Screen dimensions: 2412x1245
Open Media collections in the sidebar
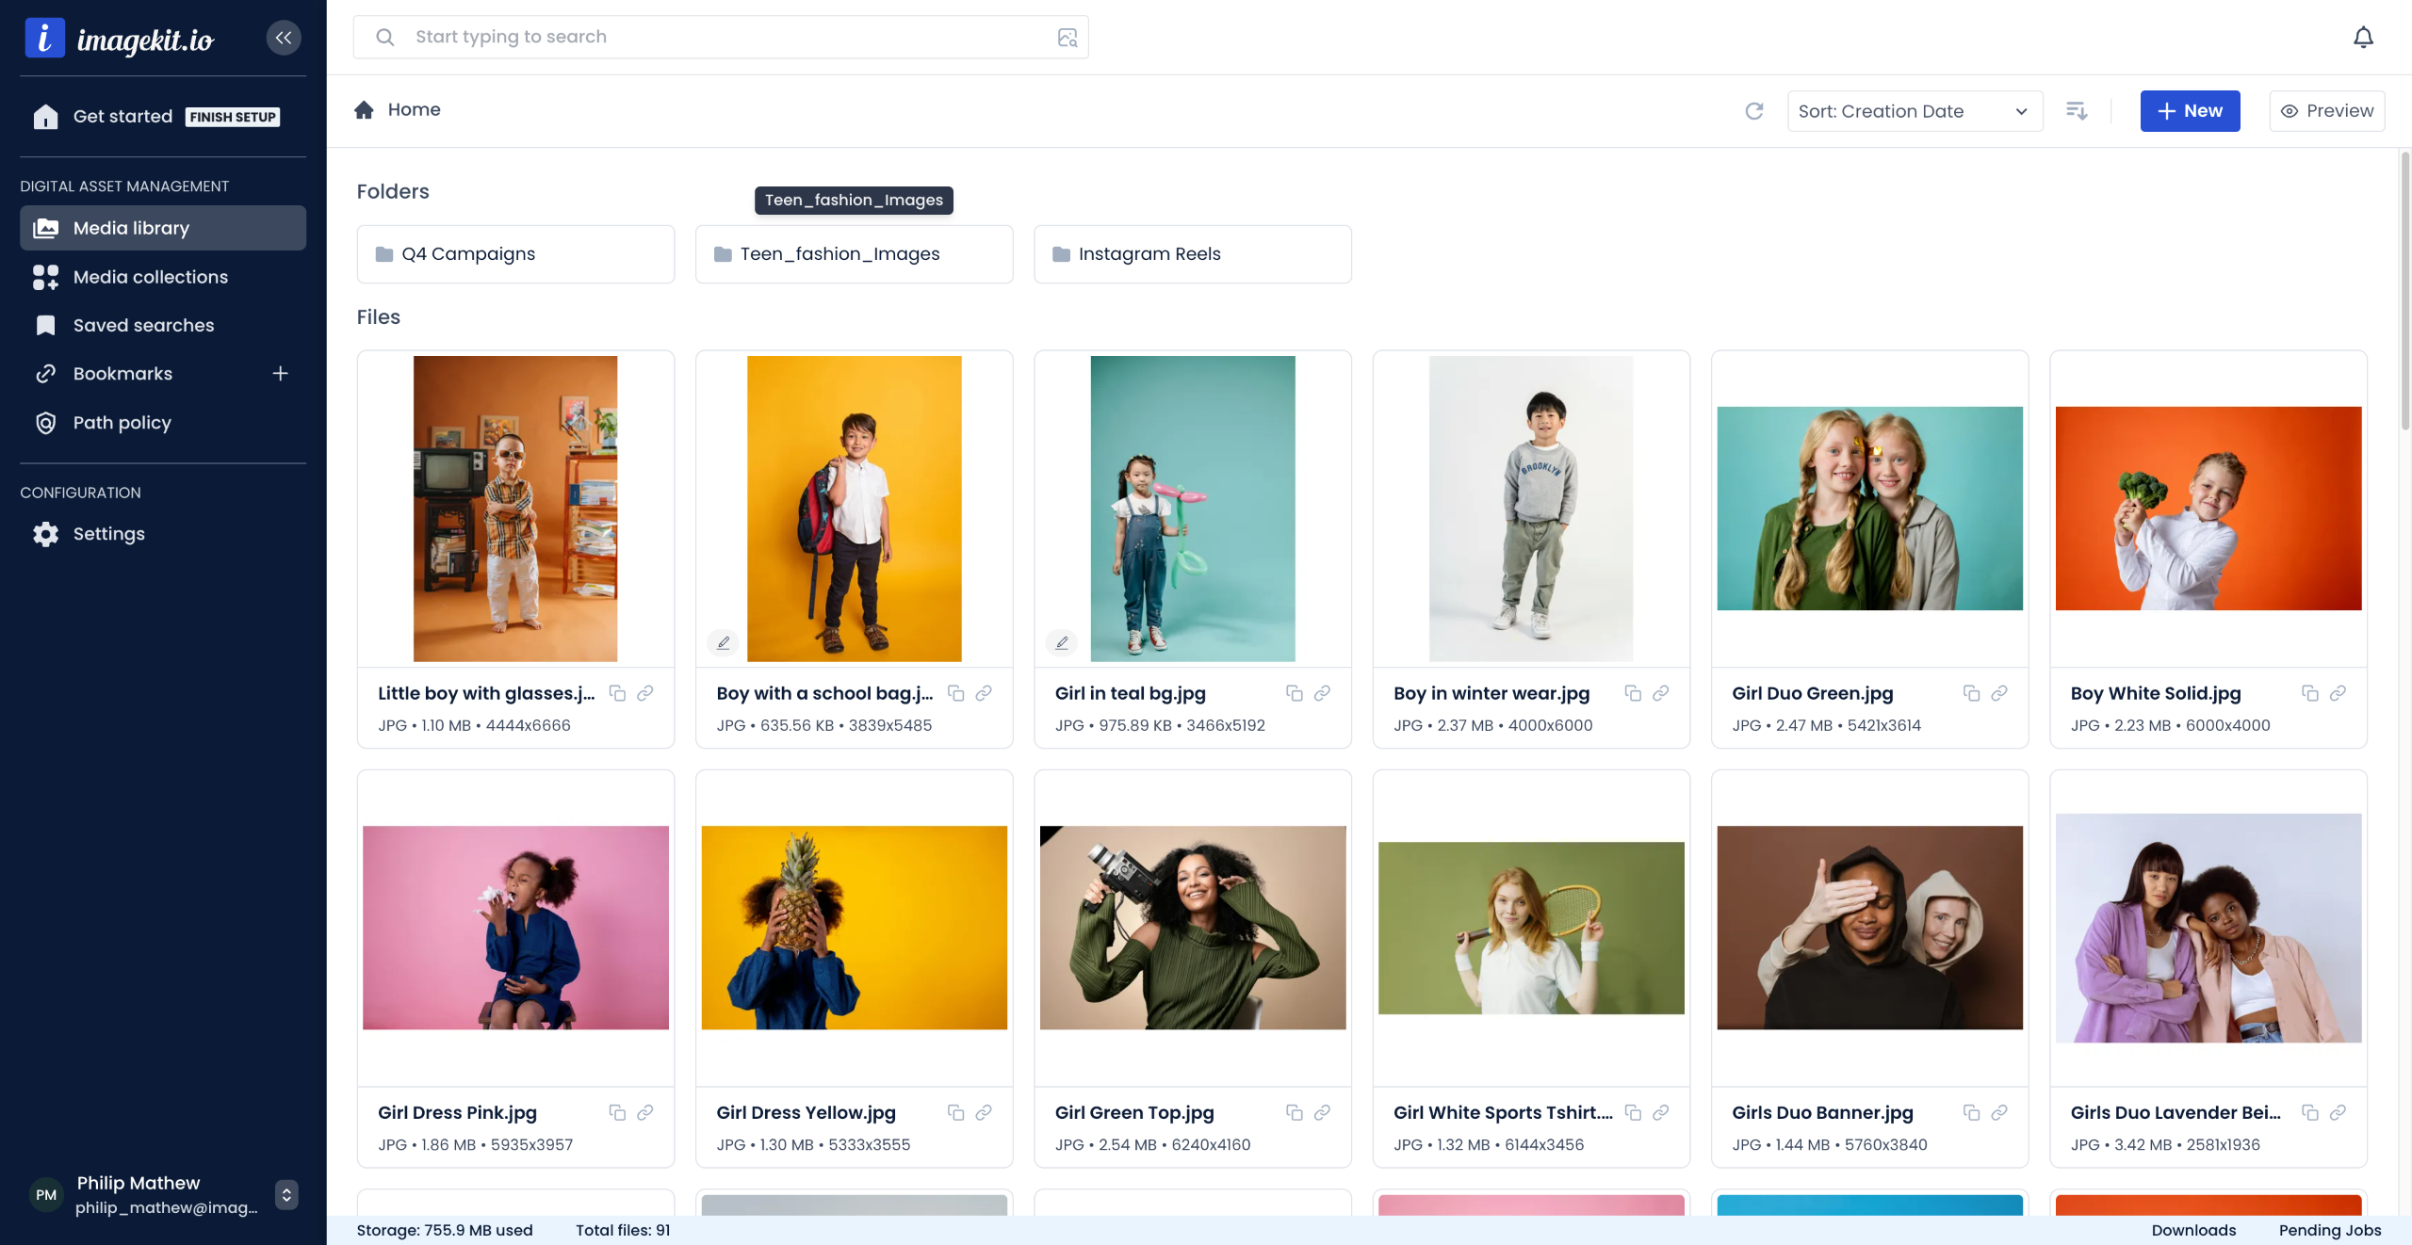tap(151, 277)
